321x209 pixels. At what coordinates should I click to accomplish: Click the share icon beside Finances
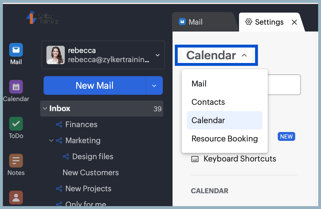pyautogui.click(x=59, y=124)
